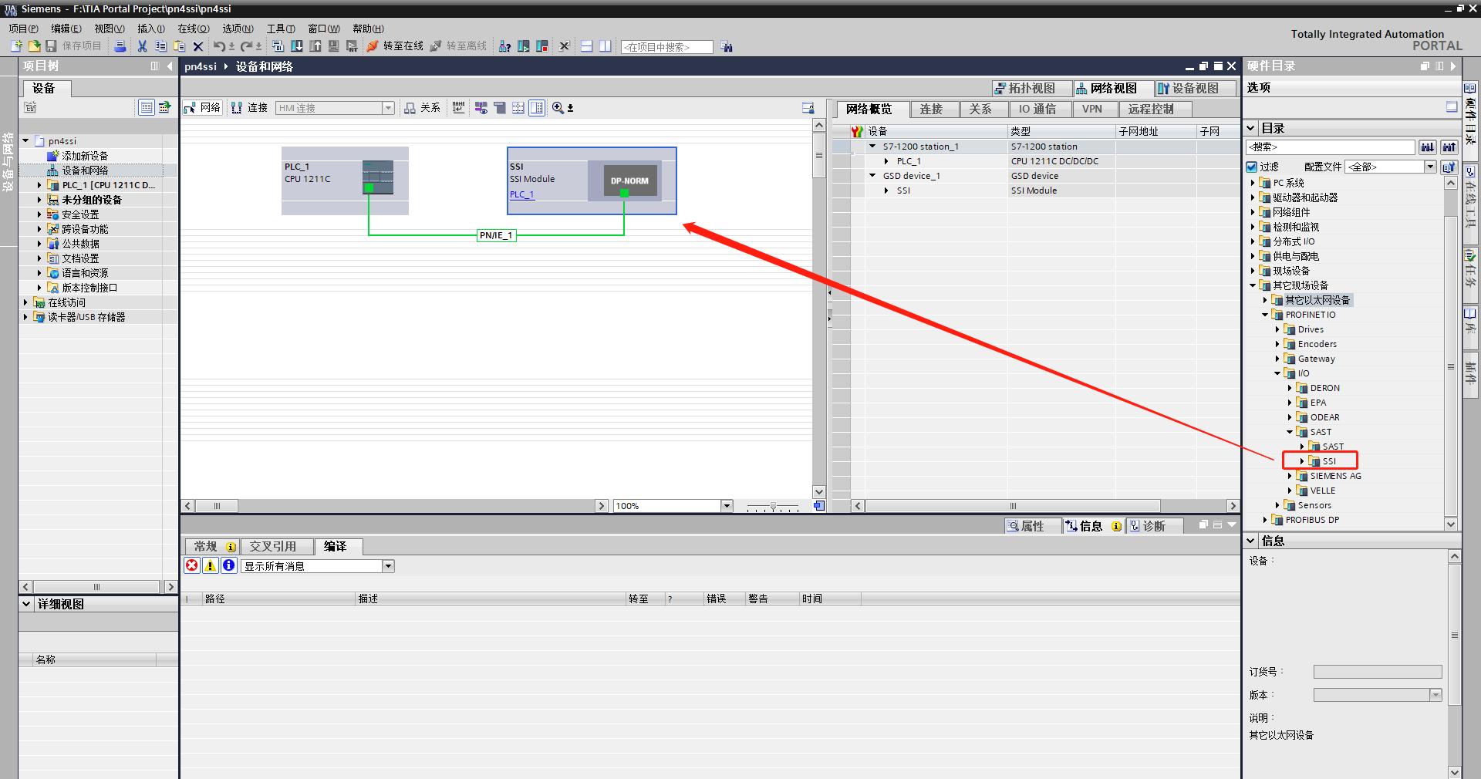The height and width of the screenshot is (779, 1481).
Task: Open the 配置文件 全部 profile dropdown
Action: tap(1429, 167)
